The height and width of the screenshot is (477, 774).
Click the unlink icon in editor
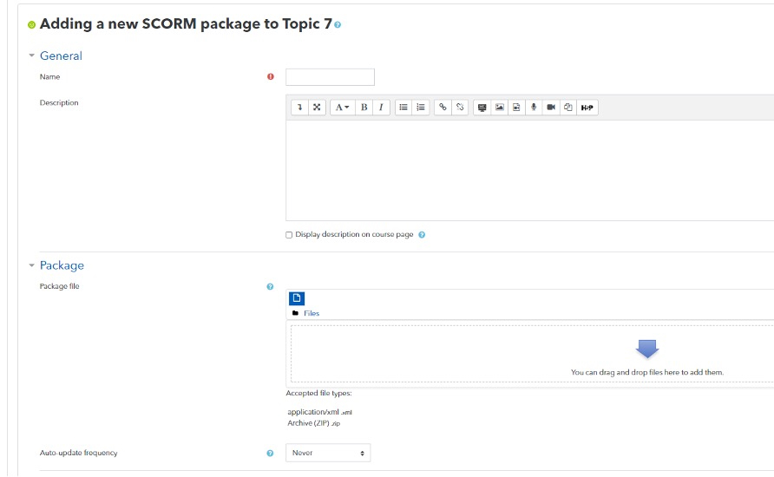pos(460,108)
